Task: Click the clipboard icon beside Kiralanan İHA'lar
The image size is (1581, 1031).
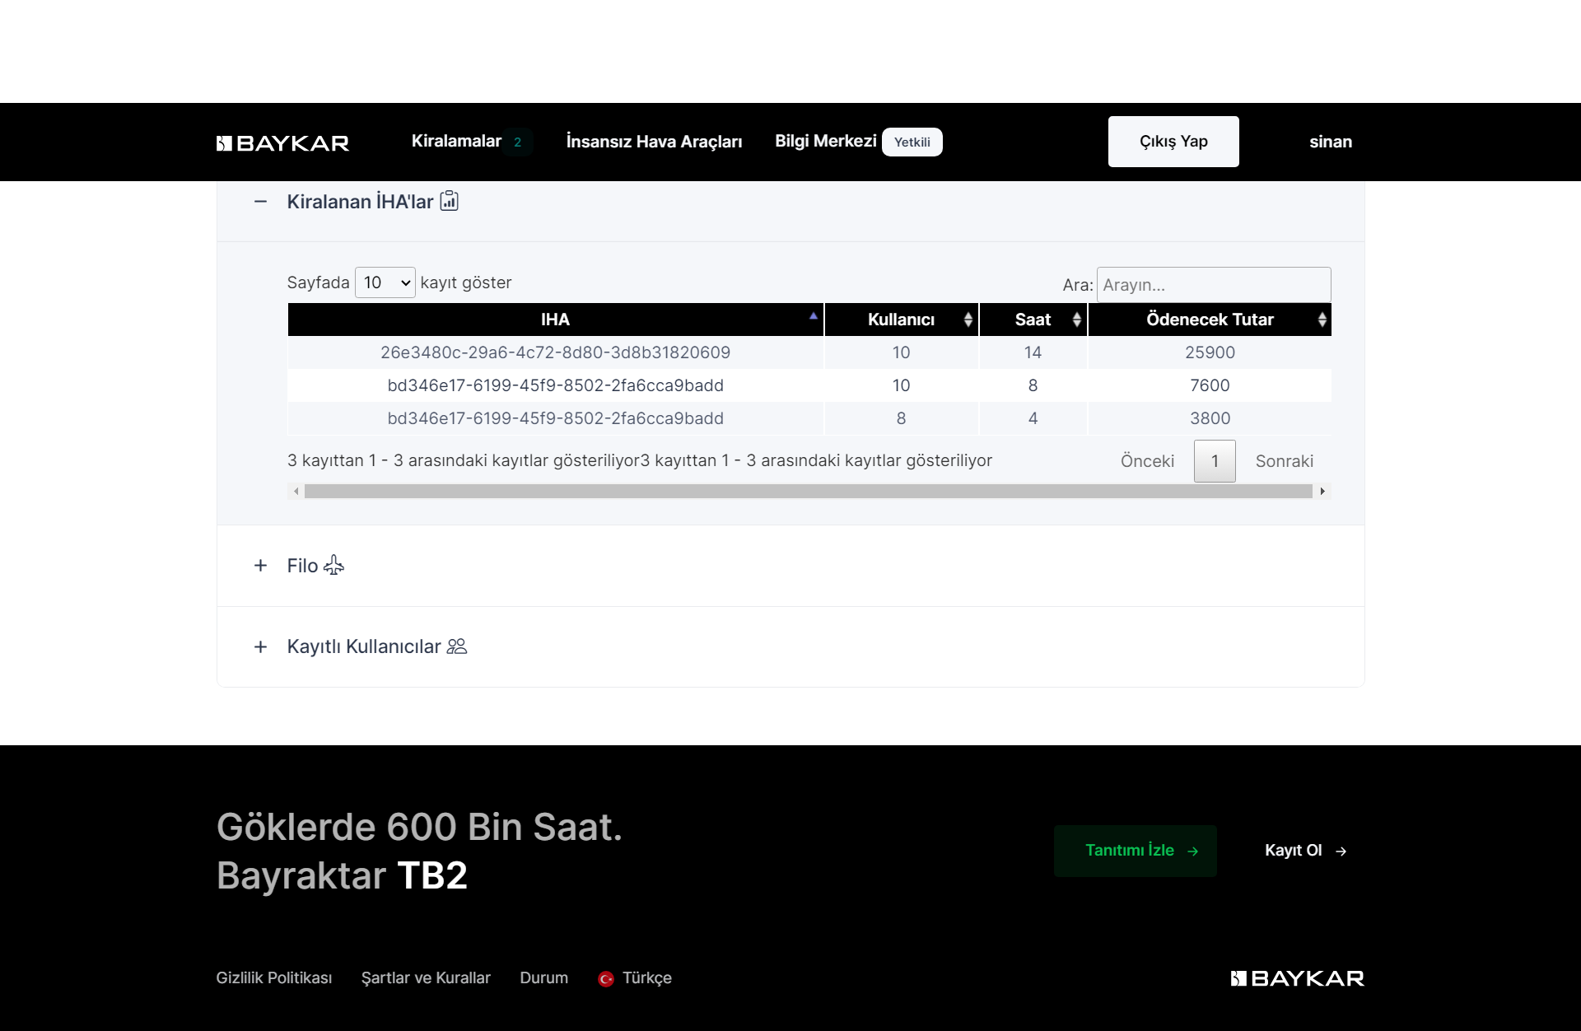Action: 449,201
